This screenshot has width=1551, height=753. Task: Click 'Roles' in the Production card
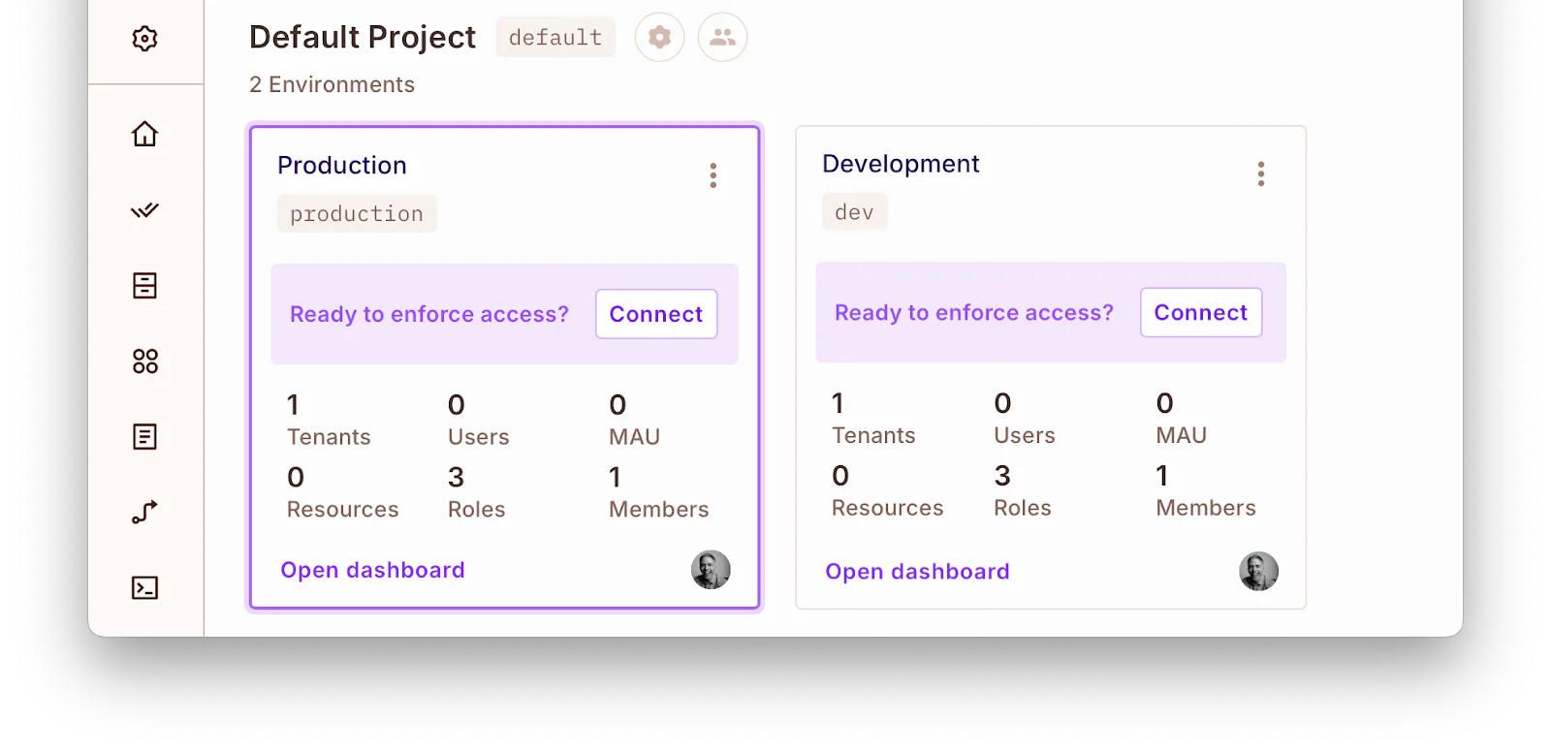[476, 510]
